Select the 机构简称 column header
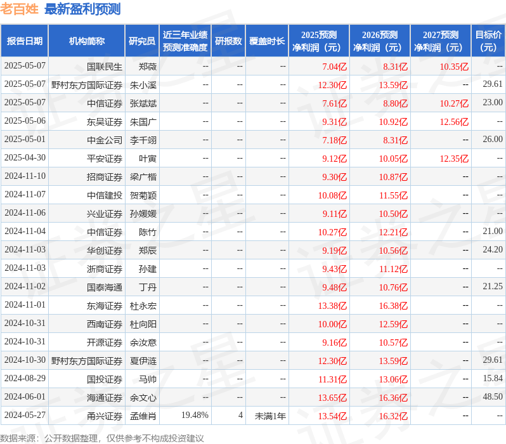506x444 pixels. 86,41
